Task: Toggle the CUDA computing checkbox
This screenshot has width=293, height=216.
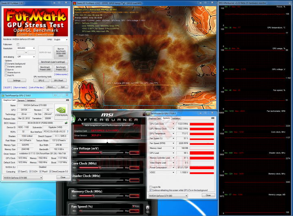Action: click(x=31, y=172)
